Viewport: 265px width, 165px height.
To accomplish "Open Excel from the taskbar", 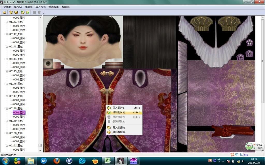I will pyautogui.click(x=108, y=161).
